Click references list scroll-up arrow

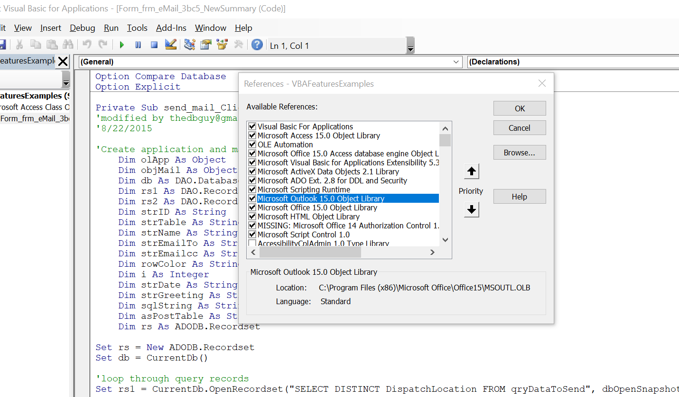coord(445,128)
